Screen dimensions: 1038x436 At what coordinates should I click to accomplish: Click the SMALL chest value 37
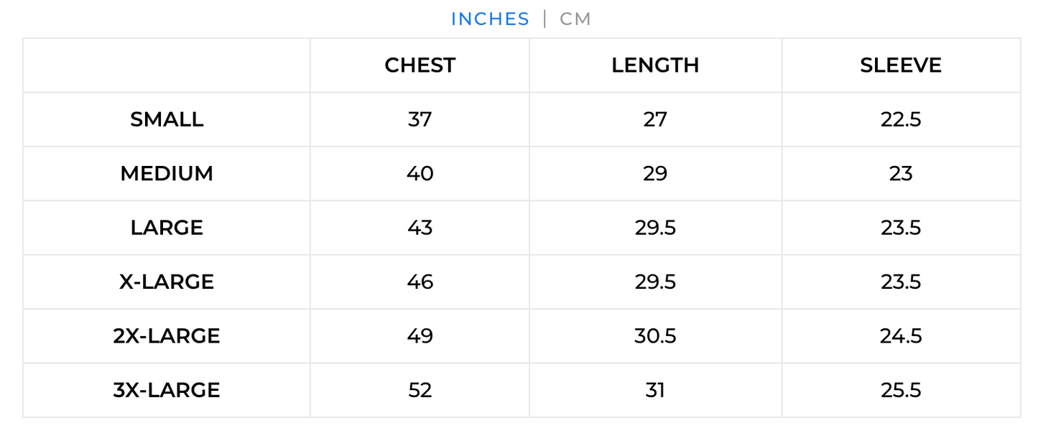pyautogui.click(x=420, y=119)
